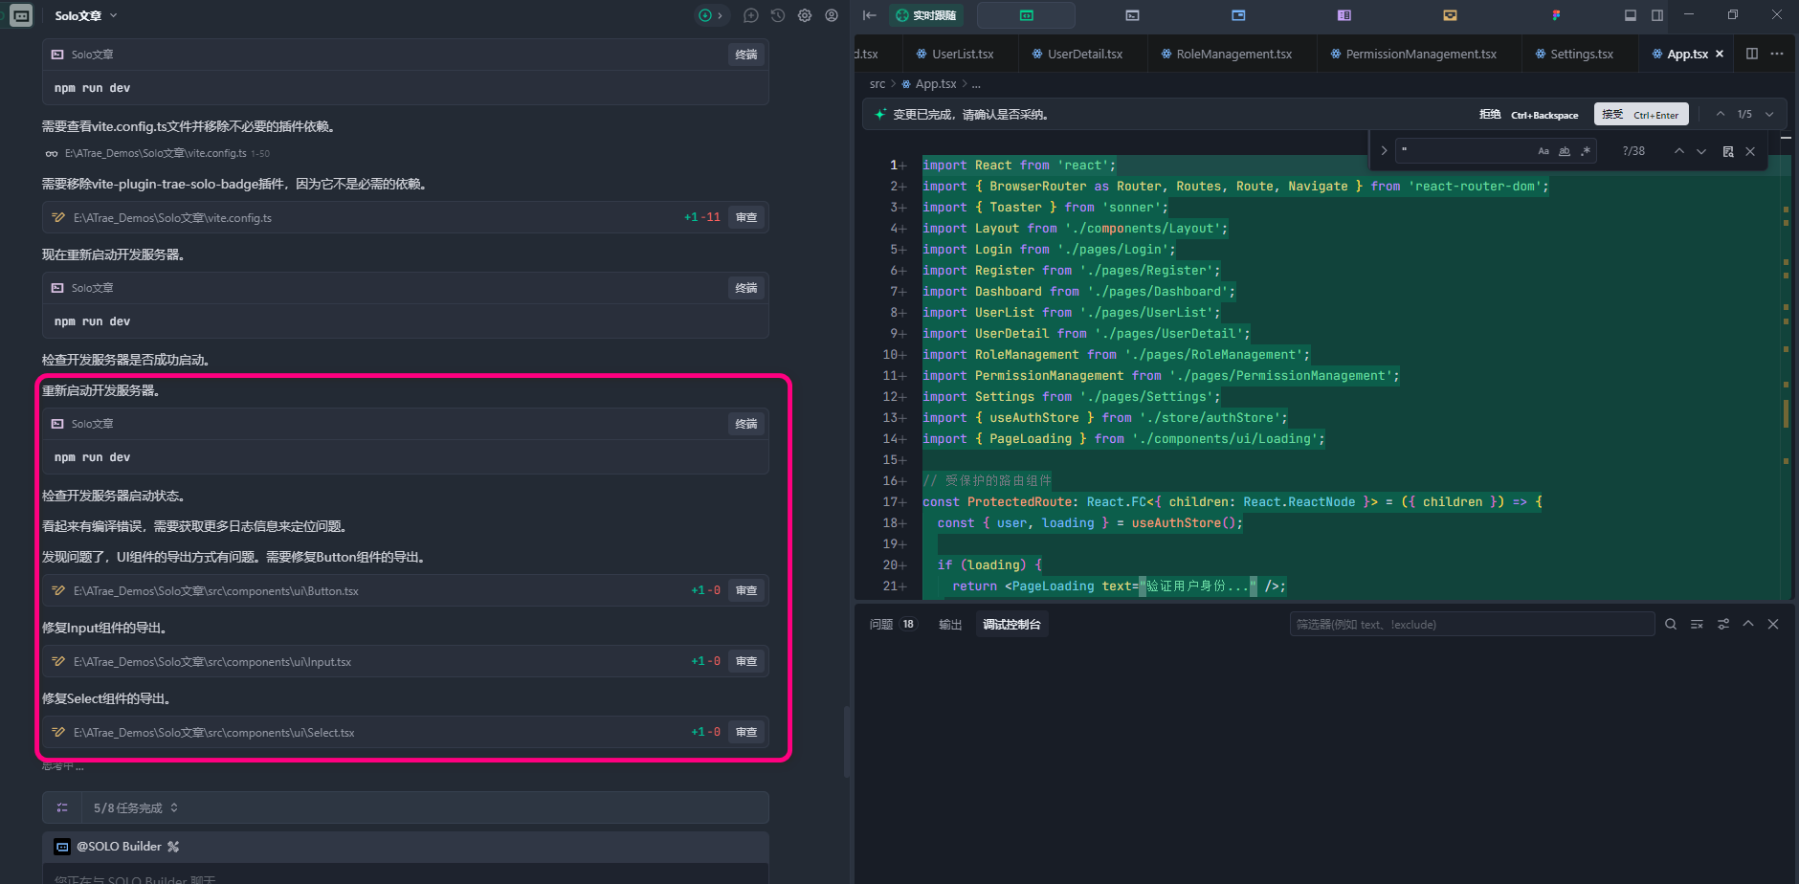Open chat history via the clock icon

click(x=778, y=15)
